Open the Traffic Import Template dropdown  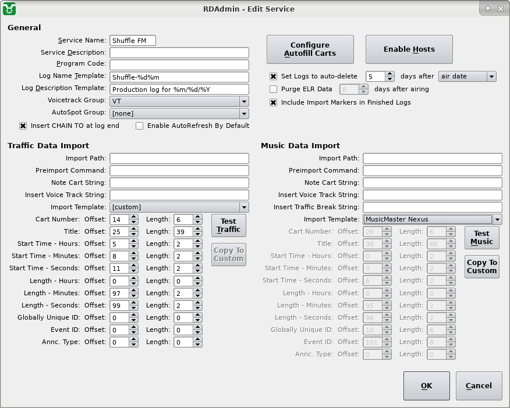(x=179, y=207)
